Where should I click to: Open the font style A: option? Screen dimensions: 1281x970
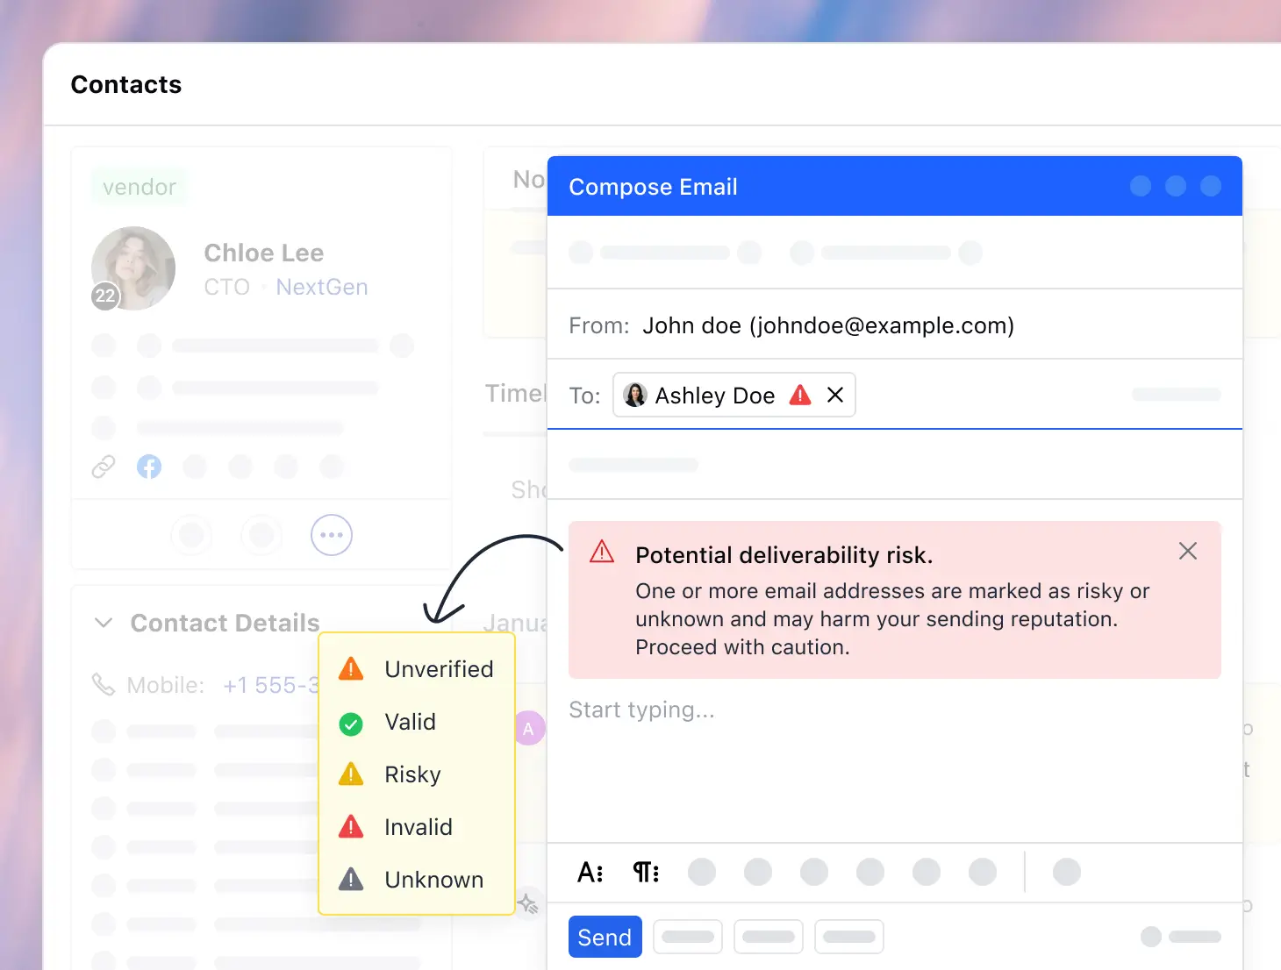(590, 872)
